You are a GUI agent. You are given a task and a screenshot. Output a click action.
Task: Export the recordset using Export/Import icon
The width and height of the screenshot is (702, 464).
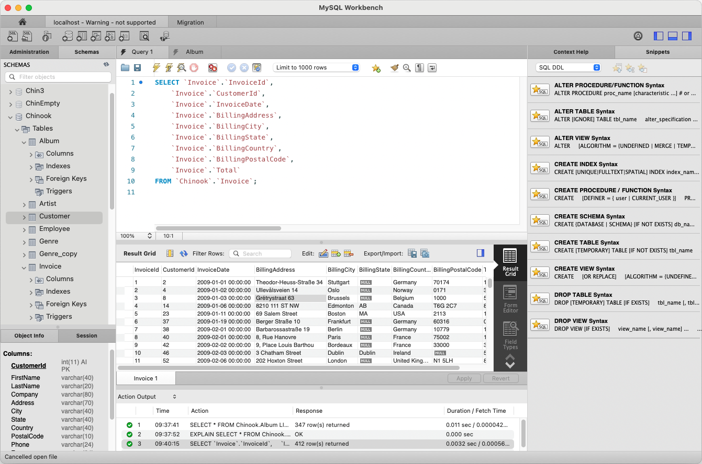(412, 253)
